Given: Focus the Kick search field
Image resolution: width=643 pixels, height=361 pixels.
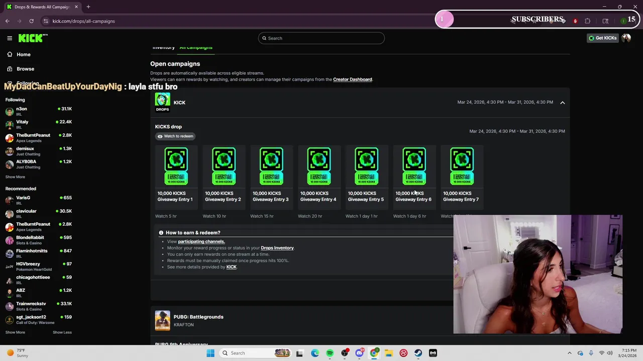Looking at the screenshot, I should tap(321, 38).
